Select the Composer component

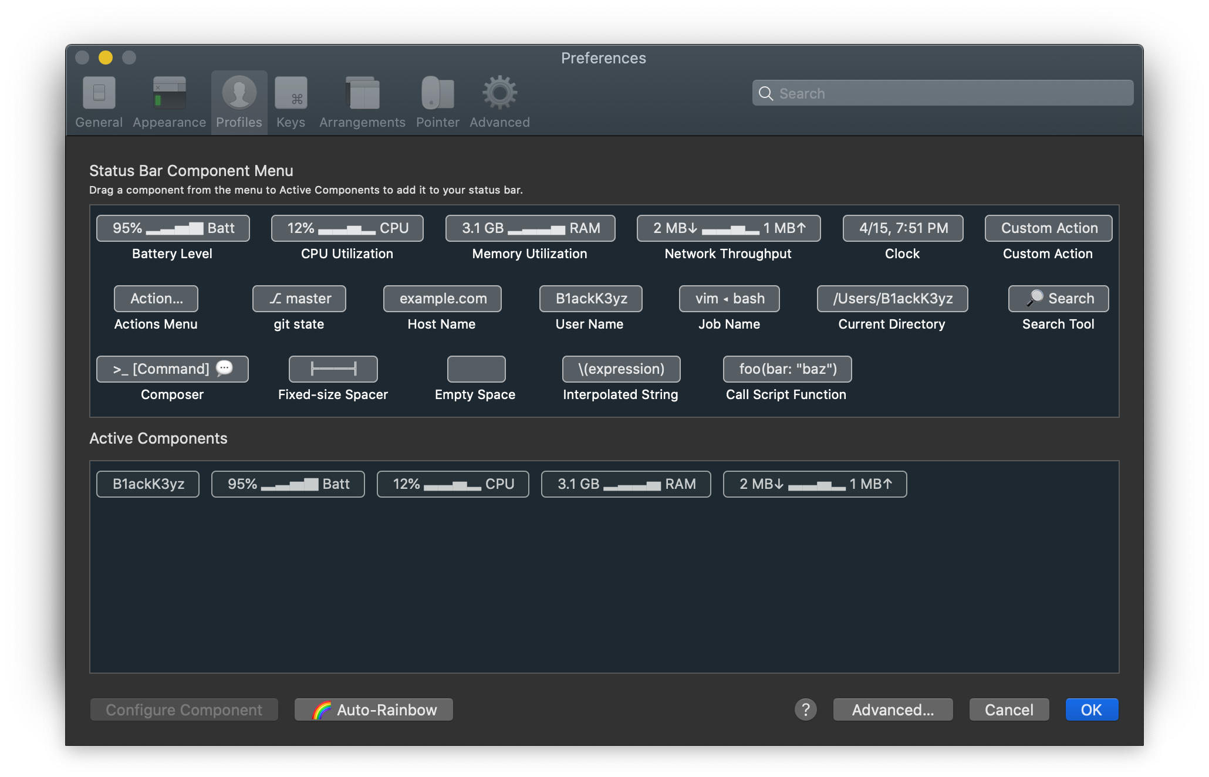[172, 369]
